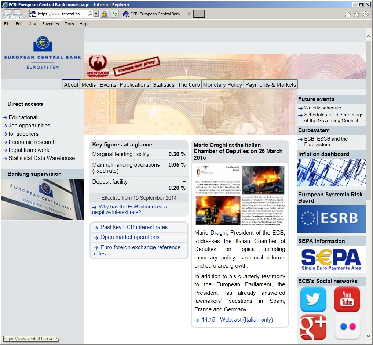The image size is (373, 345).
Task: Click the green refresh page icon
Action: pyautogui.click(x=115, y=14)
